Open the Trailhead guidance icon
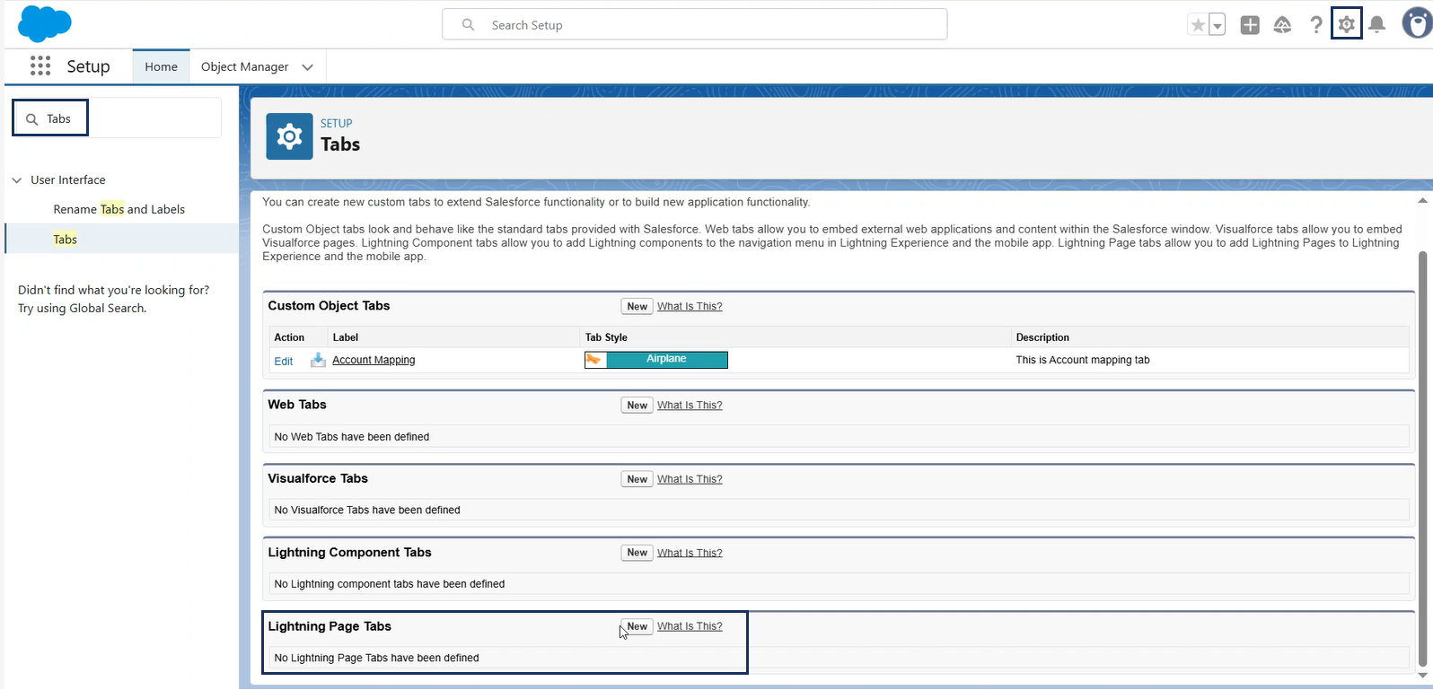The image size is (1433, 690). tap(1282, 25)
